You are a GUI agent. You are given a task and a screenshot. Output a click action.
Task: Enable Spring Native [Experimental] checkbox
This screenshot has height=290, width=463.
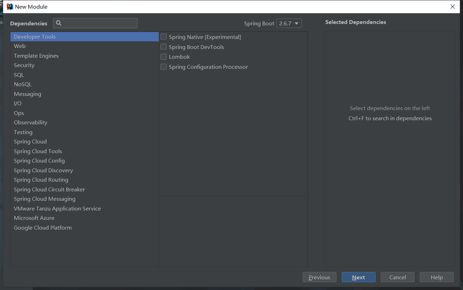pos(163,37)
